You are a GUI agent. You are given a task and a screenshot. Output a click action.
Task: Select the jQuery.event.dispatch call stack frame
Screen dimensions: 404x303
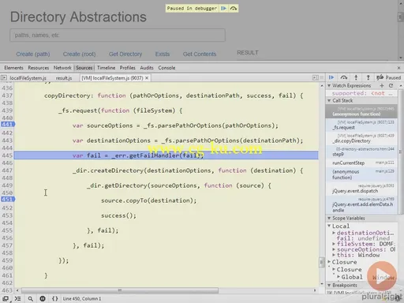(x=361, y=189)
